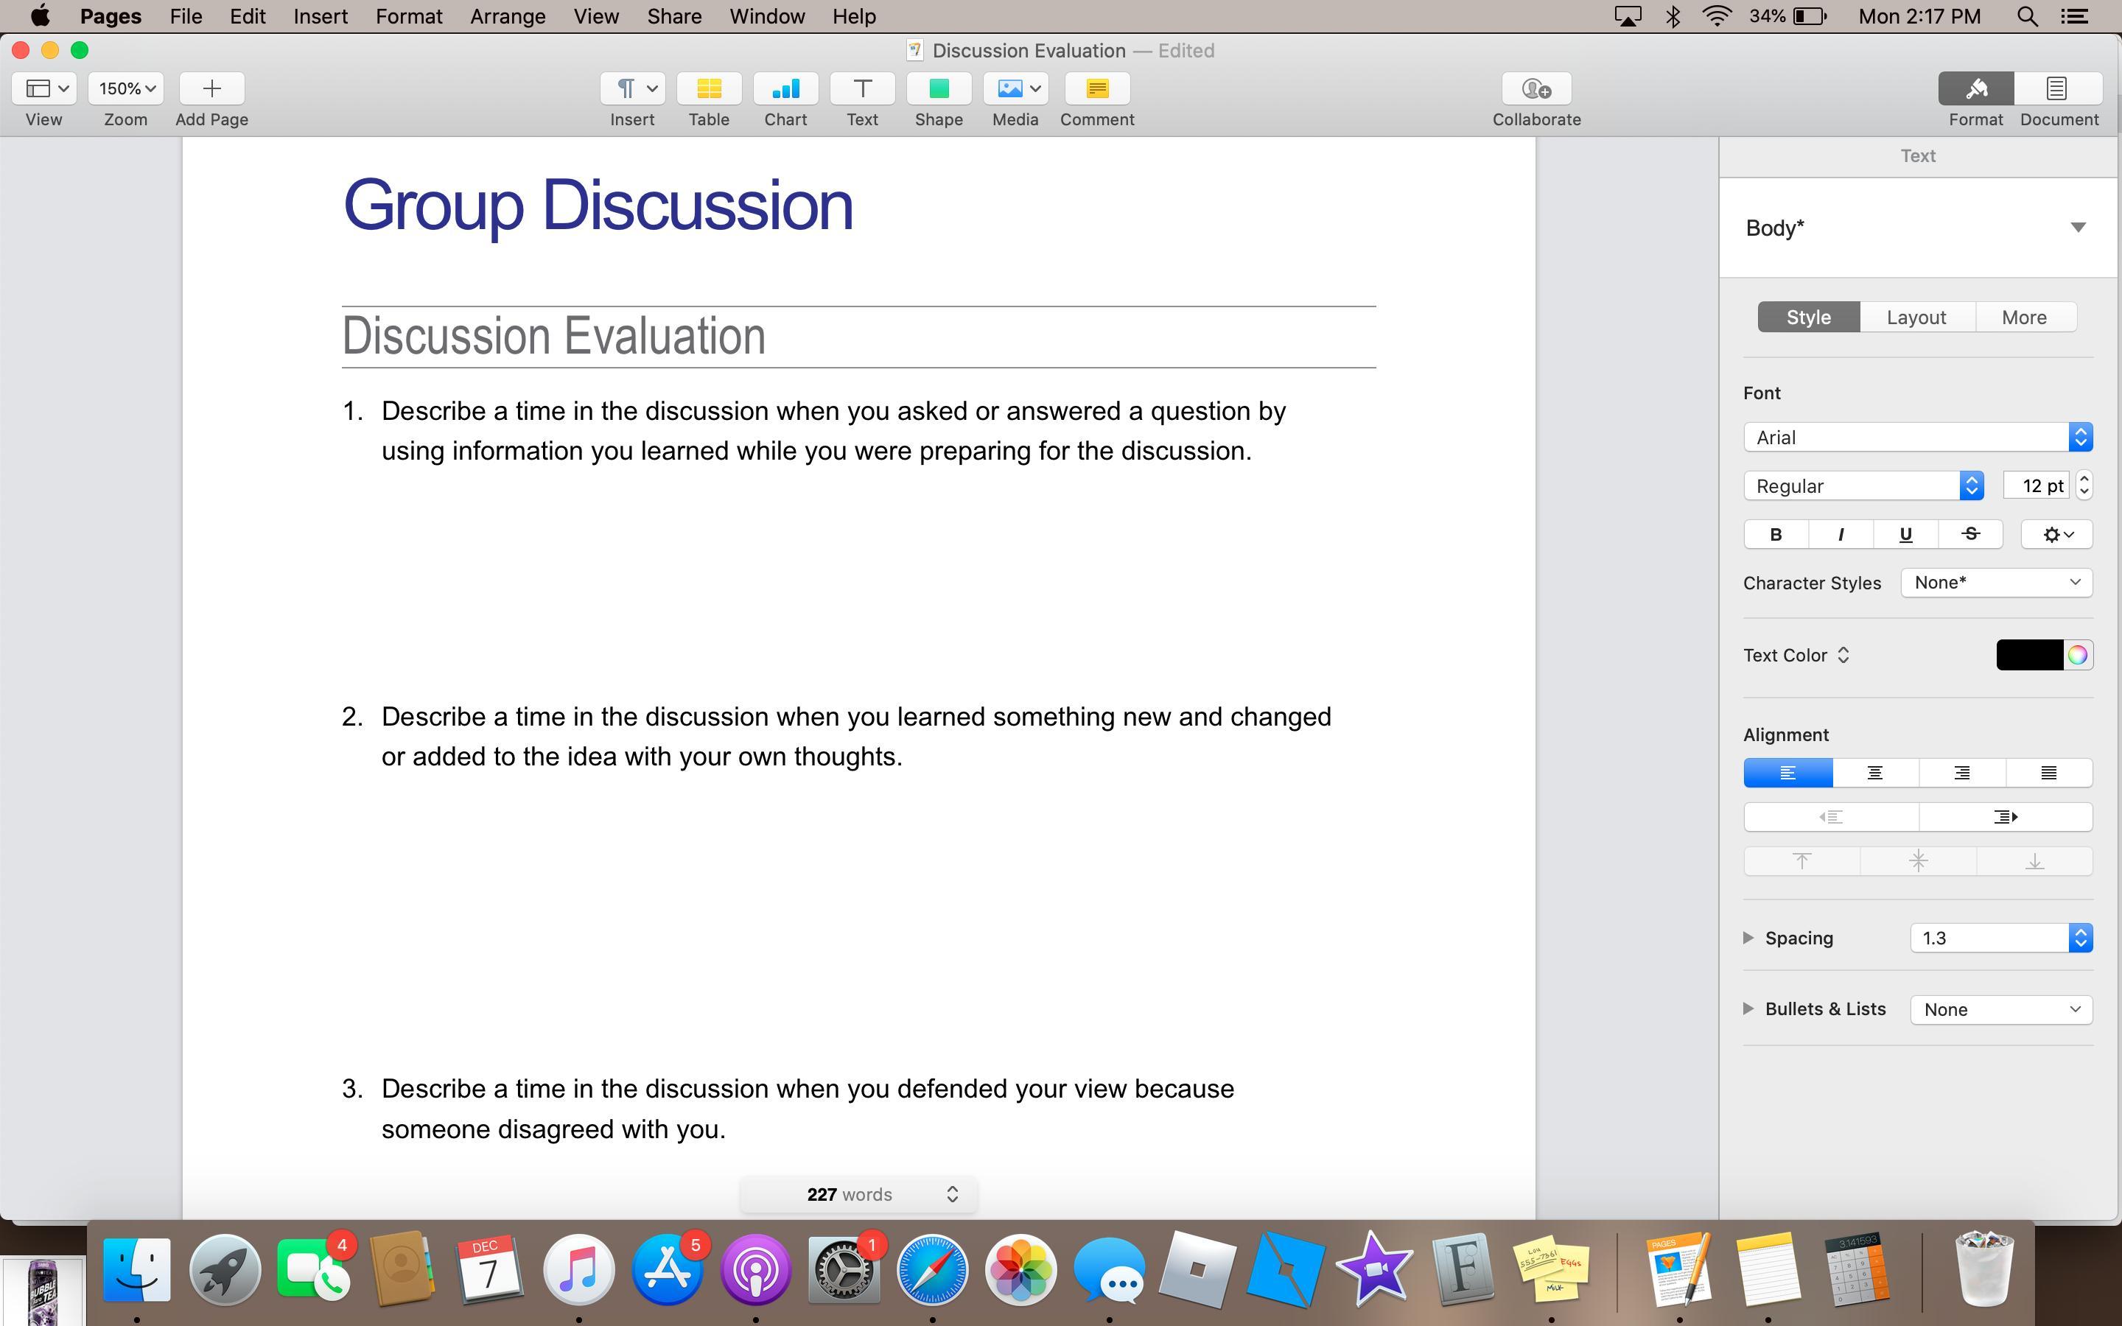Add a Shape from the toolbar

click(x=938, y=88)
